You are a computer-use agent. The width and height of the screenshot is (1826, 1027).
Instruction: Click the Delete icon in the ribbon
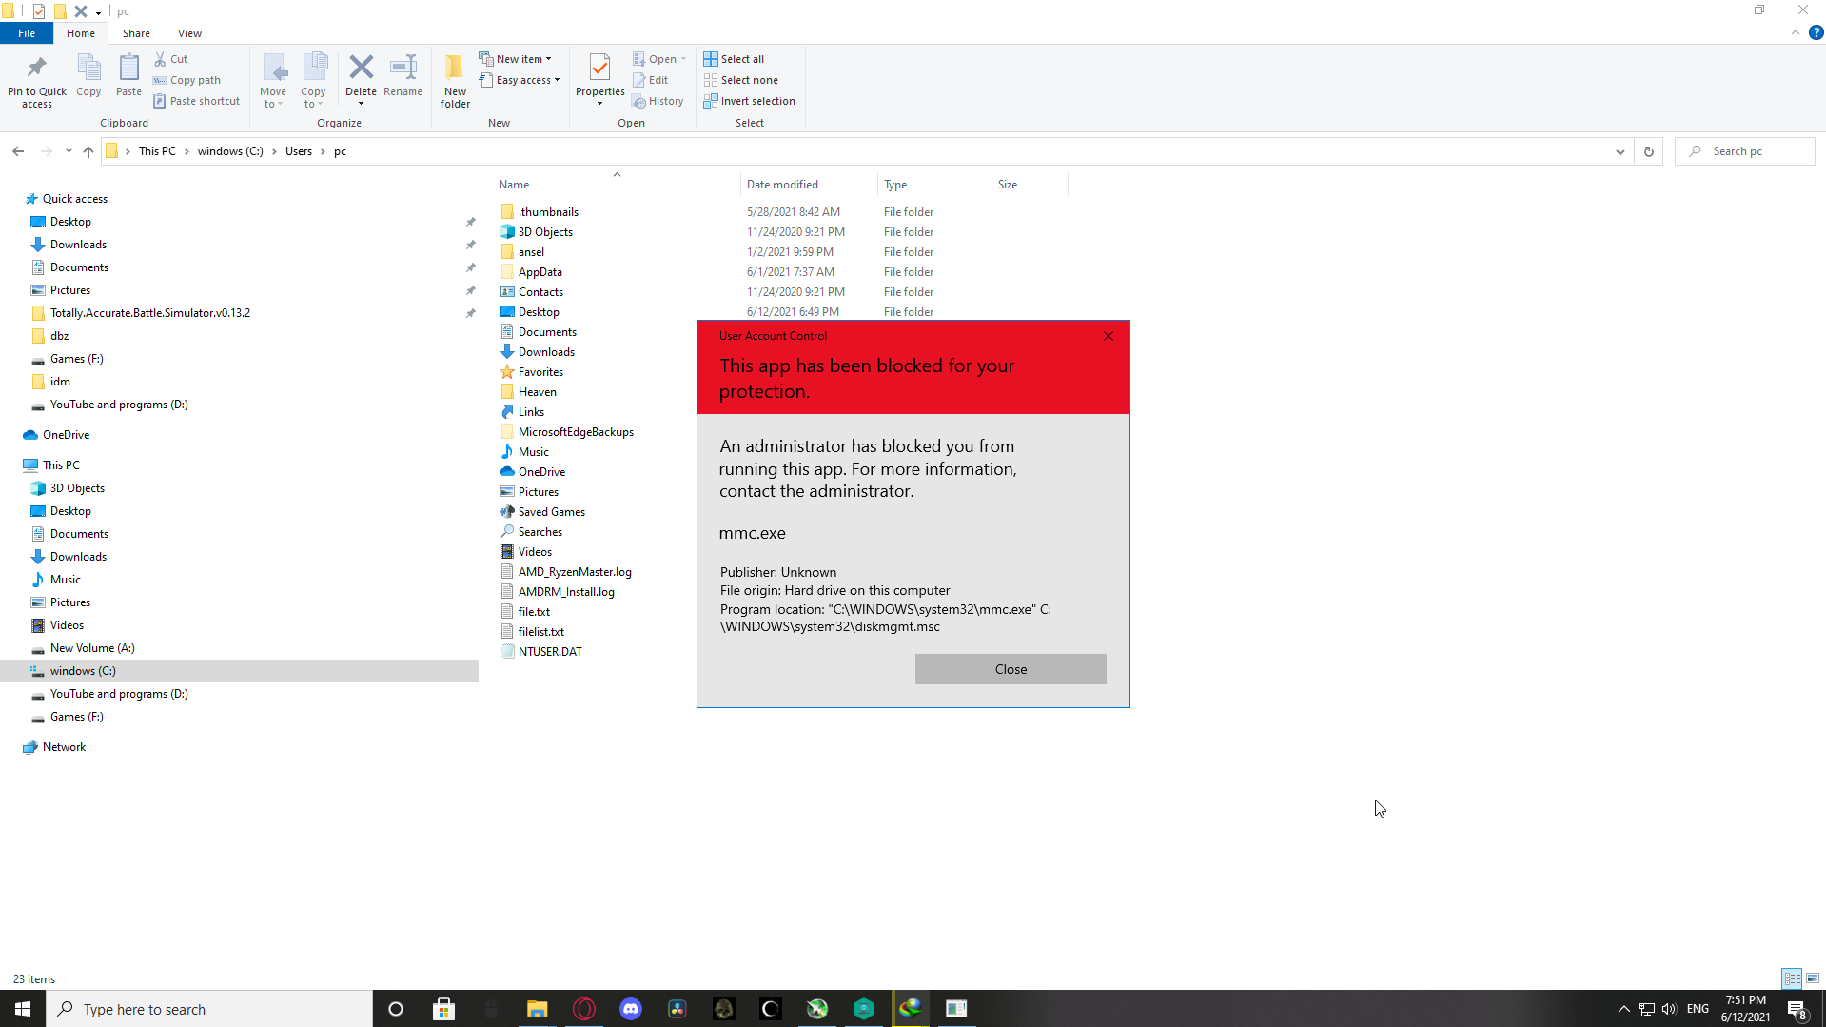pos(361,69)
